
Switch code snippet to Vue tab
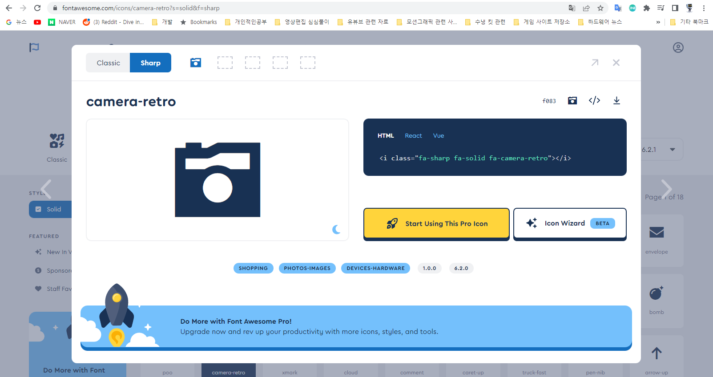[439, 135]
